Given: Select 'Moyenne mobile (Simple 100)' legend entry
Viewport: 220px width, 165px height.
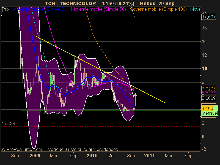Looking at the screenshot, I should click(x=158, y=9).
